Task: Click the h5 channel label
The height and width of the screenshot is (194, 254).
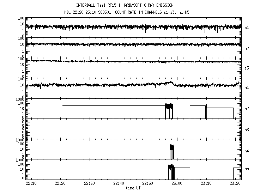Action: click(x=247, y=169)
